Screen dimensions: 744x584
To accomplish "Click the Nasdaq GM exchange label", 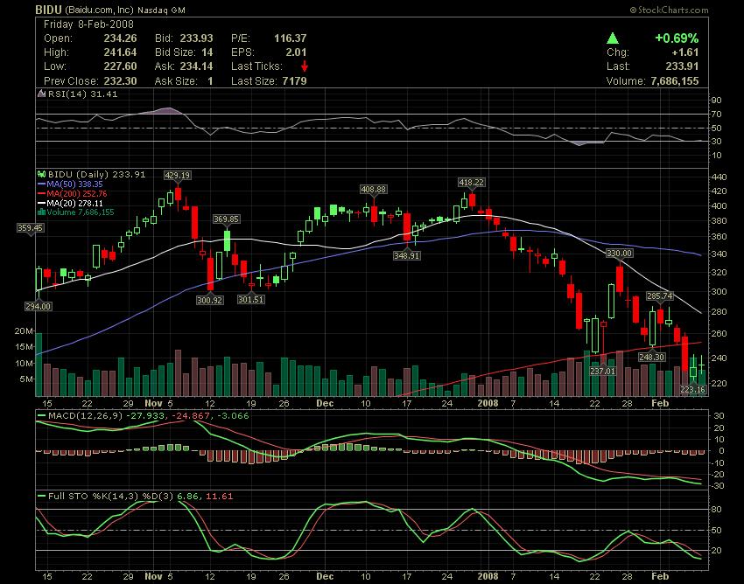I will click(x=161, y=10).
